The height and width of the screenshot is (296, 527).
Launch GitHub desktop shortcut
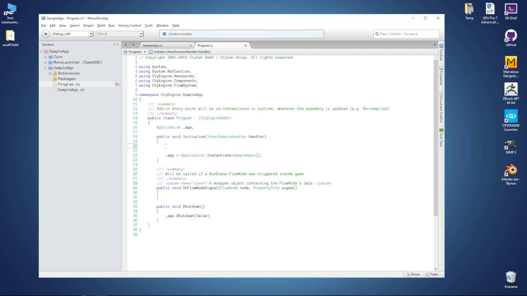pyautogui.click(x=511, y=38)
